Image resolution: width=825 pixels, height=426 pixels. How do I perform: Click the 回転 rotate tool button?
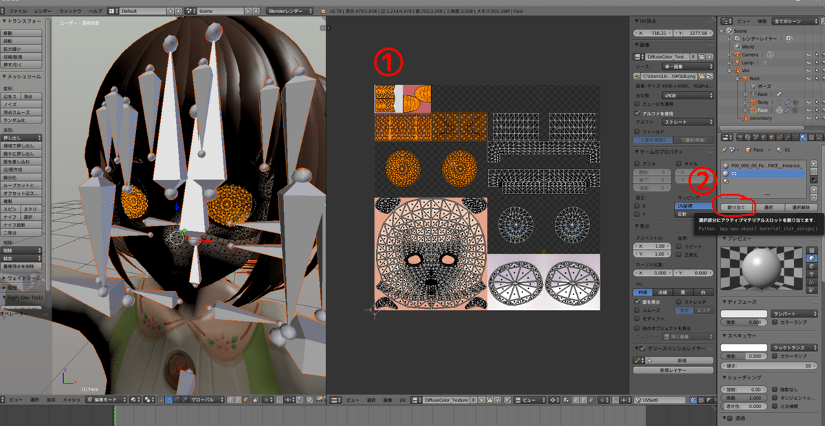(22, 41)
